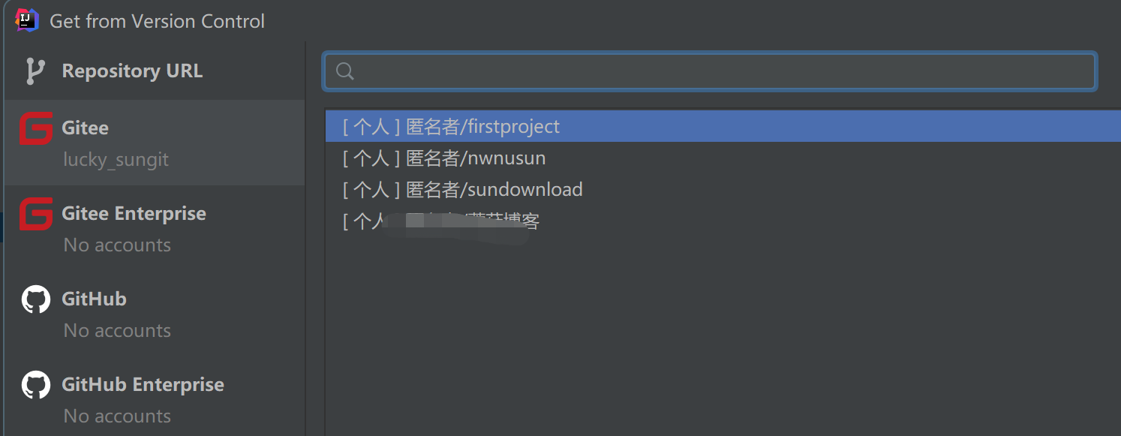Switch to GitHub Enterprise tab label

coord(143,385)
